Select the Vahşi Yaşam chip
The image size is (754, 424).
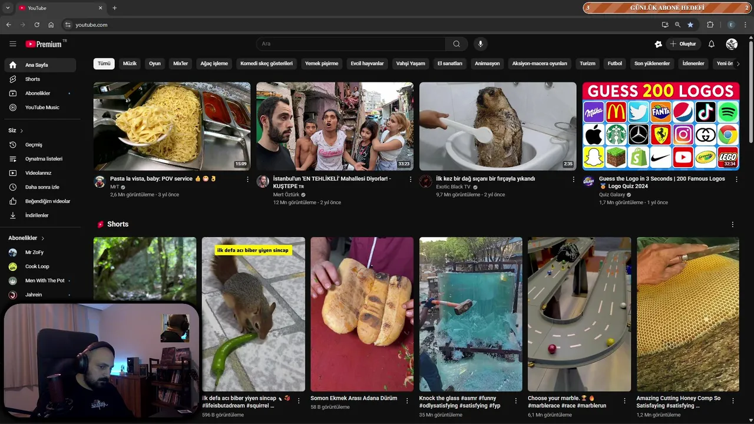[x=411, y=64]
